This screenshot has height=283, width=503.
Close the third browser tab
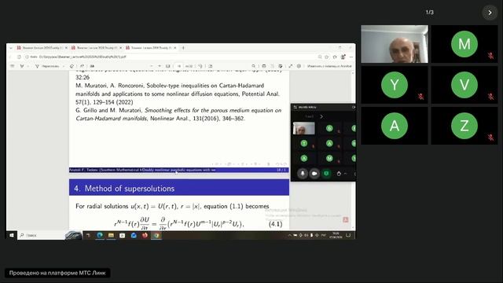tap(175, 47)
